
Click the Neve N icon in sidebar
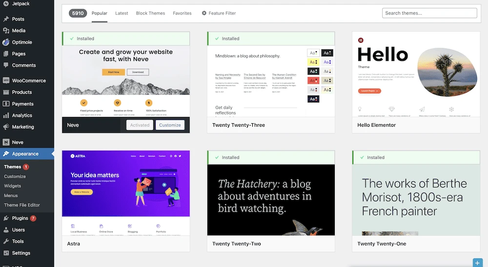pyautogui.click(x=6, y=142)
